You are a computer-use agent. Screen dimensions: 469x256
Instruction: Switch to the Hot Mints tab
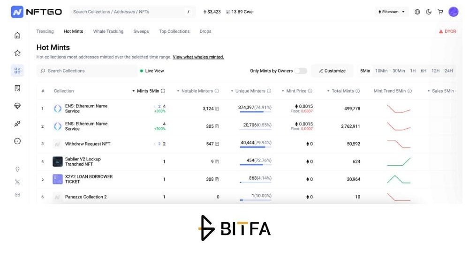[73, 31]
